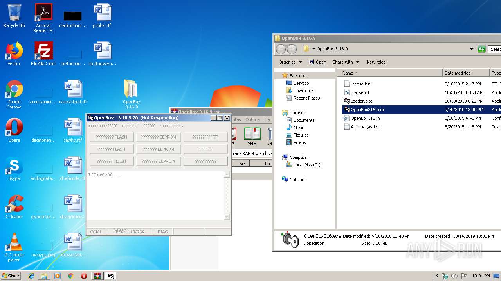
Task: Click the COM1 status bar field
Action: [x=96, y=232]
